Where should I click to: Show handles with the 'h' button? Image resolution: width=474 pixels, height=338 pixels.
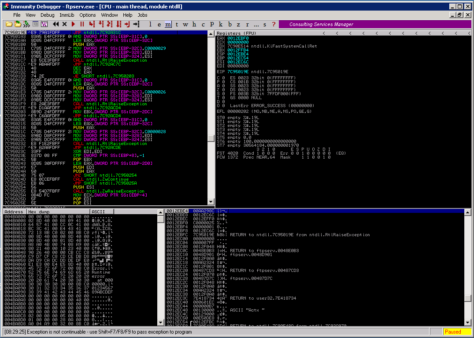pos(194,24)
